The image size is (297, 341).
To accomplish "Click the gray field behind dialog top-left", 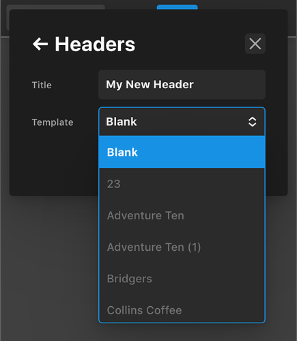I will [56, 7].
